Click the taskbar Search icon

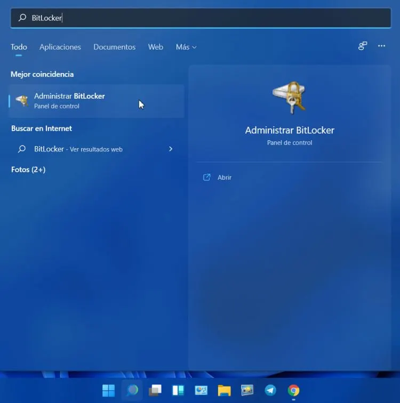tap(132, 390)
